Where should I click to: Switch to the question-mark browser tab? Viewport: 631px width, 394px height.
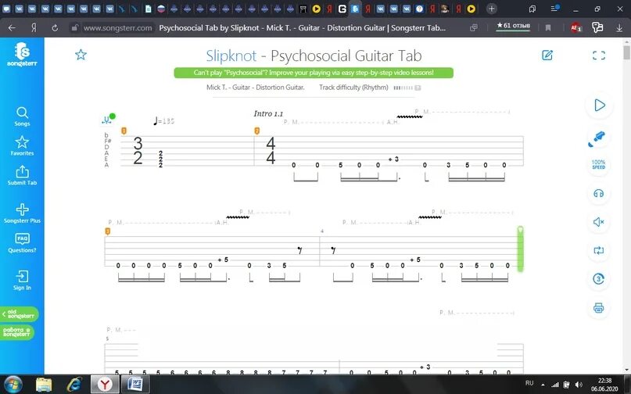[419, 9]
